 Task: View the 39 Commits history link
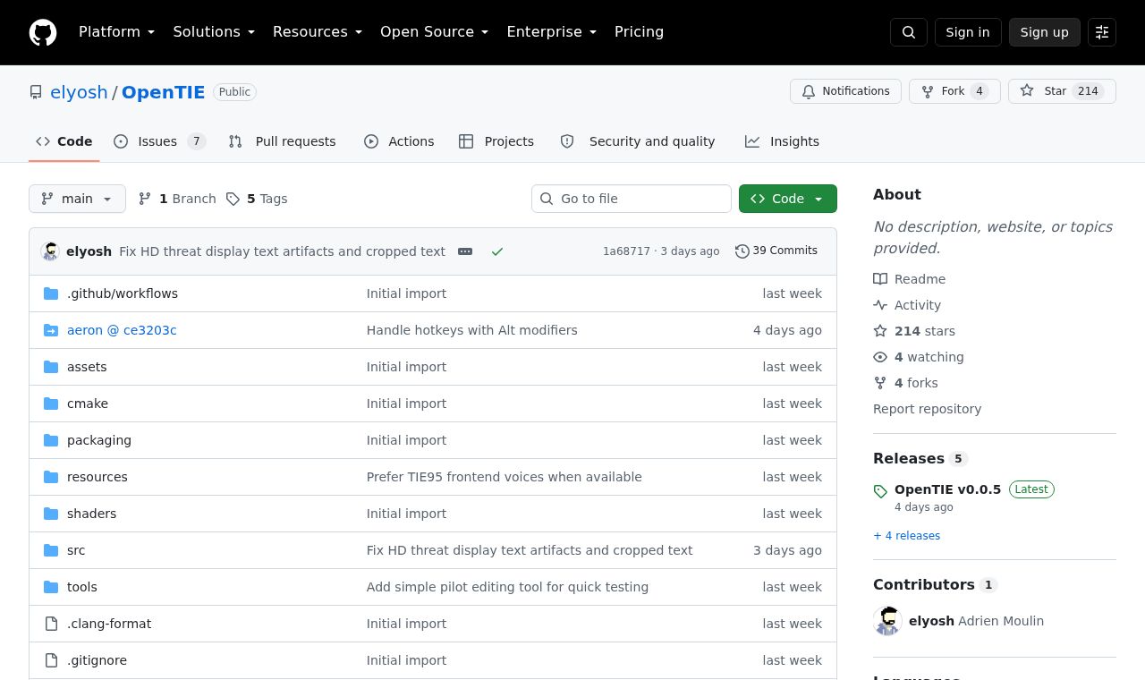(776, 251)
